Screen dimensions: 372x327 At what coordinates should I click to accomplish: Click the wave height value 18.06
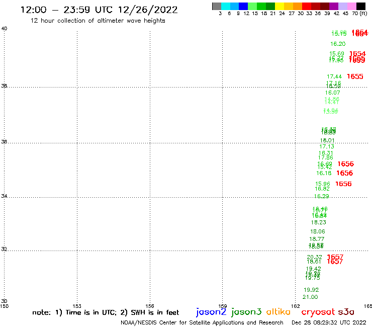pyautogui.click(x=318, y=231)
